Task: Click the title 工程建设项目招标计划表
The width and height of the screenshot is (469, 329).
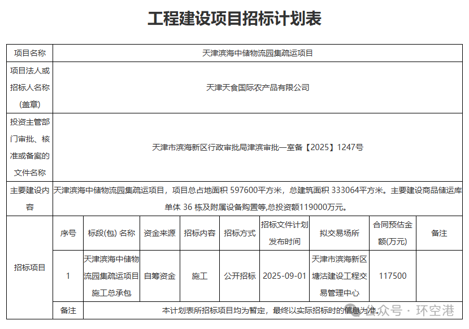Action: point(234,19)
